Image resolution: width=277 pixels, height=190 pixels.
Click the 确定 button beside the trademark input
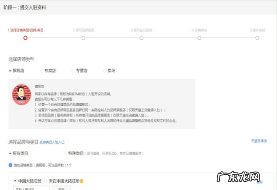pos(61,188)
